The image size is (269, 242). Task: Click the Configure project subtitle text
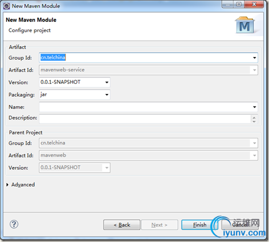pyautogui.click(x=30, y=30)
